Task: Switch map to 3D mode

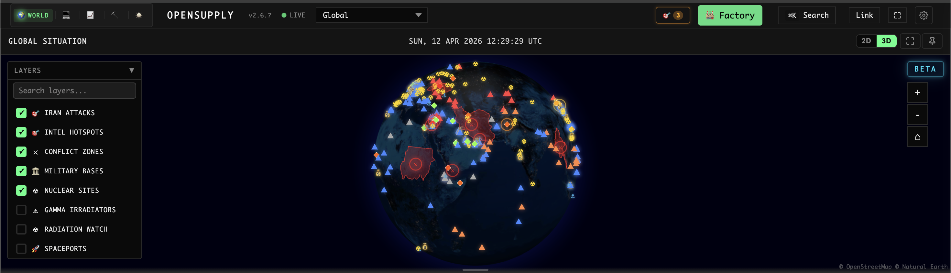Action: coord(886,41)
